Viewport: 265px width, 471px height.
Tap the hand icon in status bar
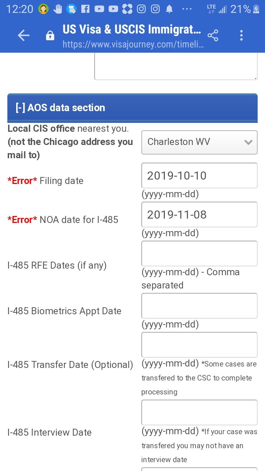pos(57,9)
